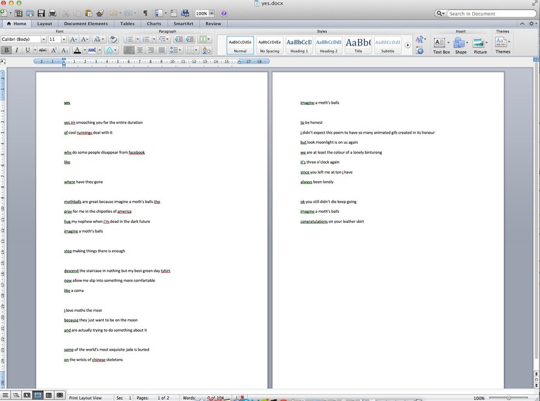The width and height of the screenshot is (540, 401).
Task: Adjust the zoom slider in status bar
Action: [509, 397]
